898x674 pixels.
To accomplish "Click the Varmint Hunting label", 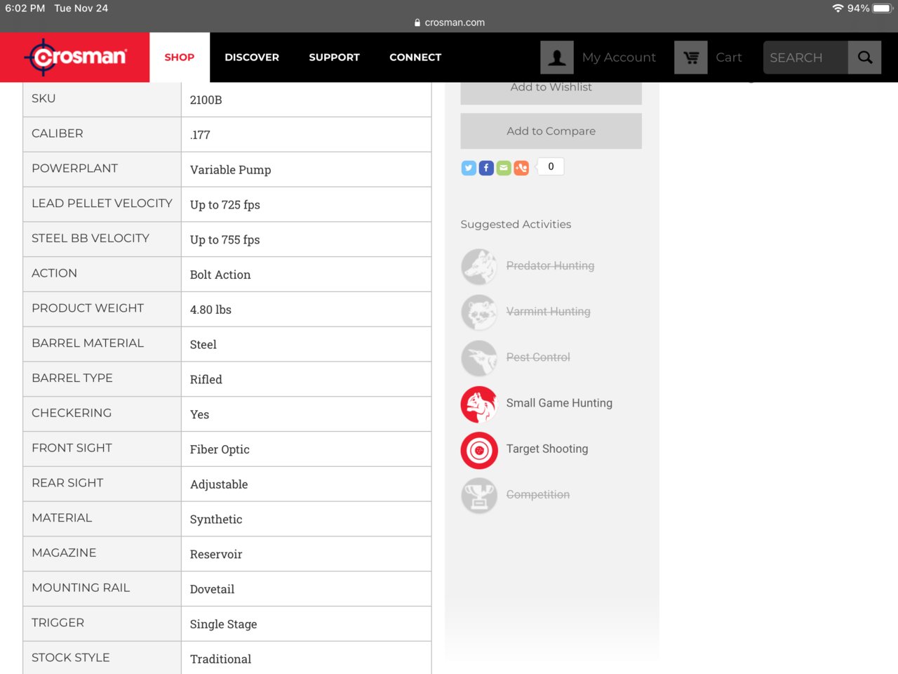I will 548,311.
